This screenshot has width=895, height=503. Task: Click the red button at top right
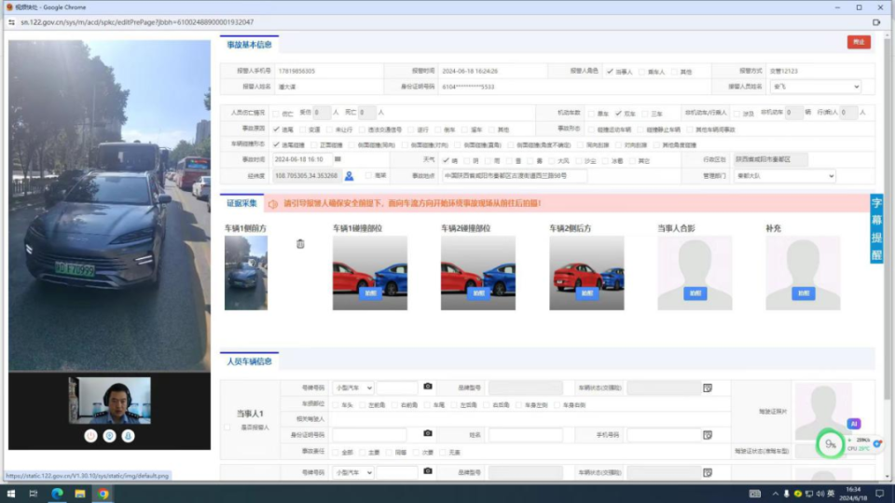click(858, 42)
